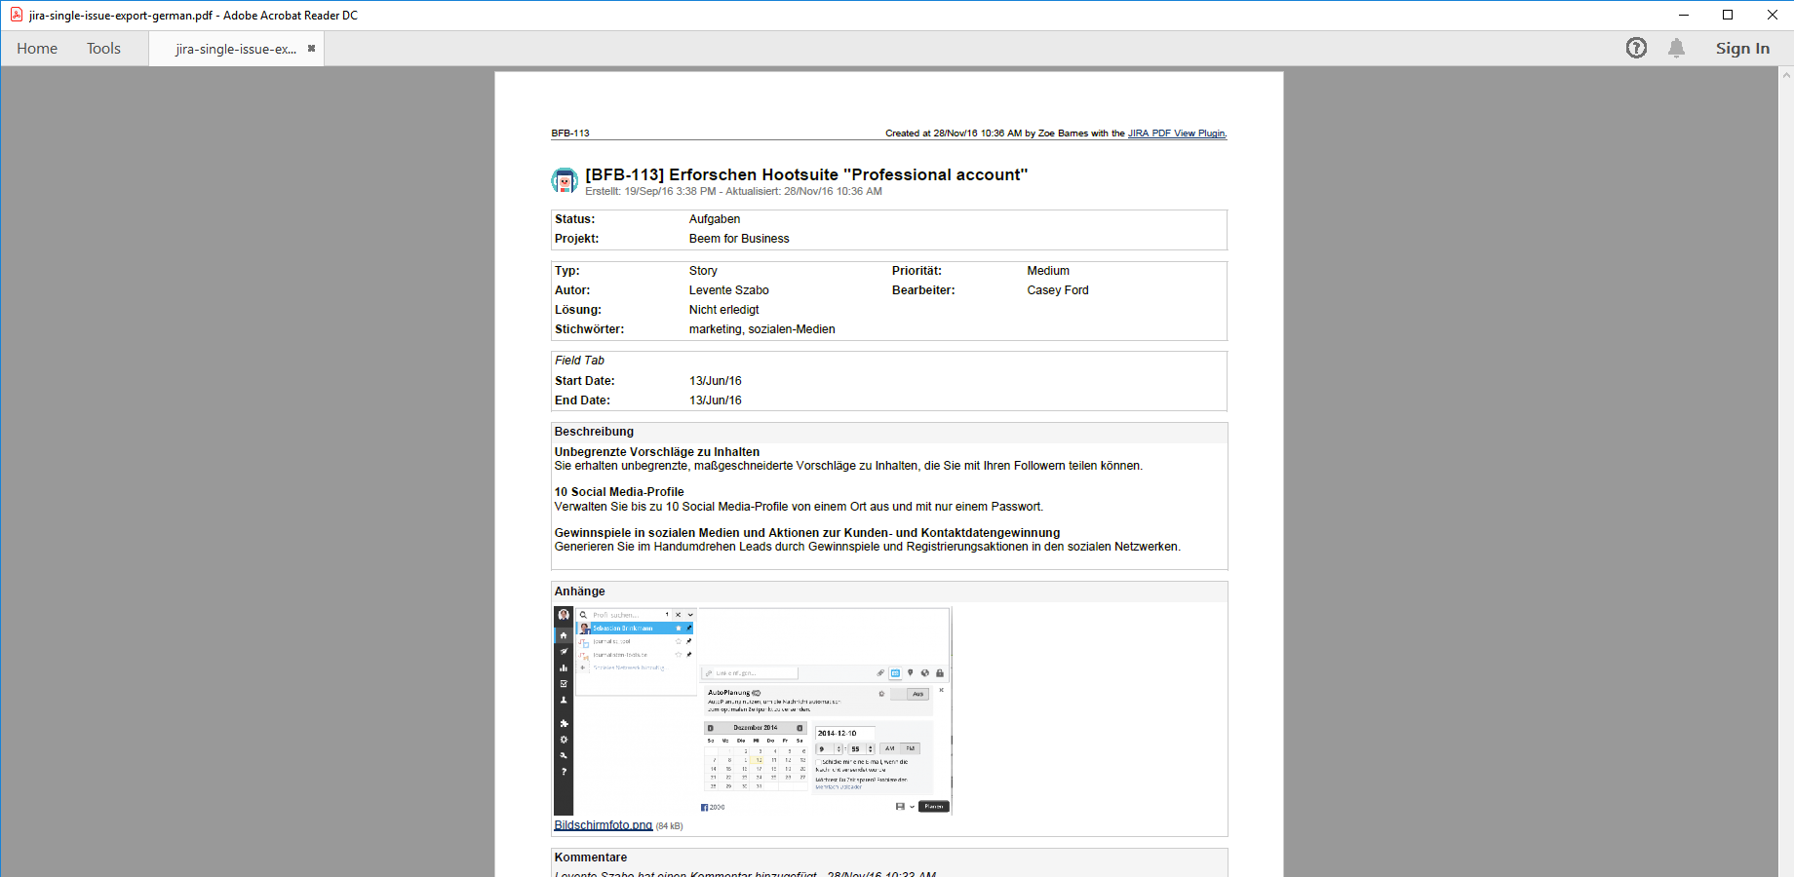The image size is (1794, 877).
Task: Click the Planen button in attached screenshot
Action: pyautogui.click(x=933, y=807)
